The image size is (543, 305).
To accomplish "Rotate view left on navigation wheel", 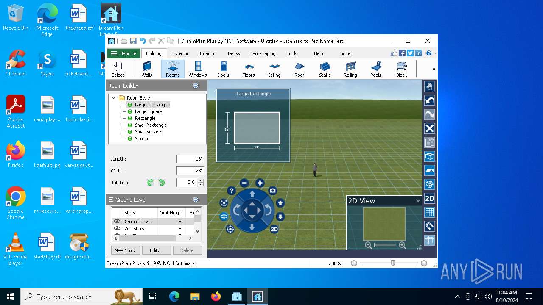I will tap(237, 210).
